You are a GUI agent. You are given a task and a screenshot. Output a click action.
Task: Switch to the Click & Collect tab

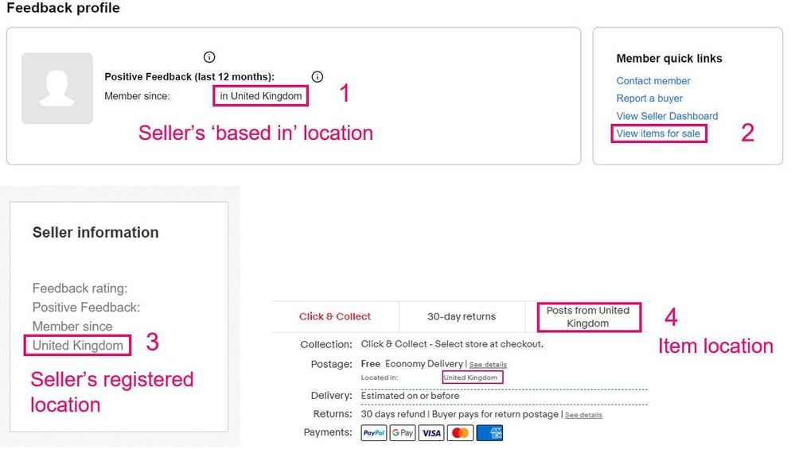[335, 316]
